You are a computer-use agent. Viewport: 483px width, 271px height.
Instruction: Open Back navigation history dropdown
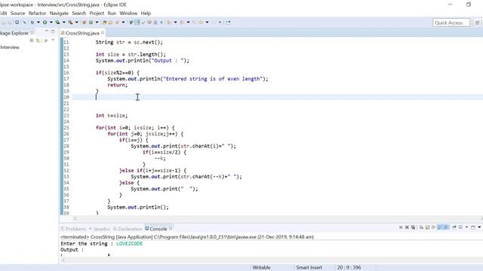click(x=207, y=23)
